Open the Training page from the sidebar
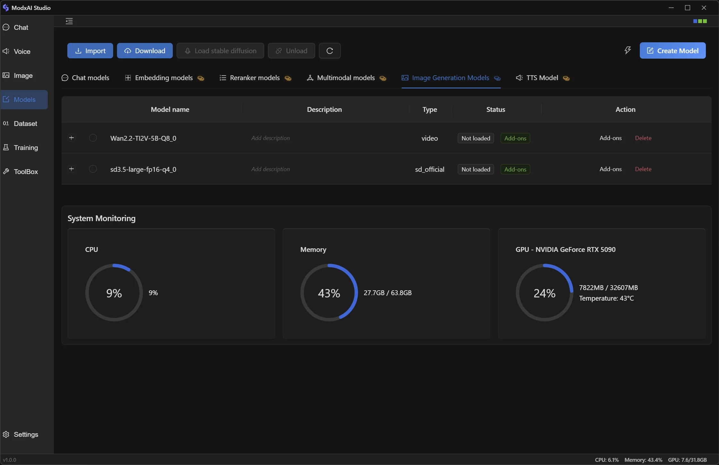The height and width of the screenshot is (465, 719). click(26, 147)
